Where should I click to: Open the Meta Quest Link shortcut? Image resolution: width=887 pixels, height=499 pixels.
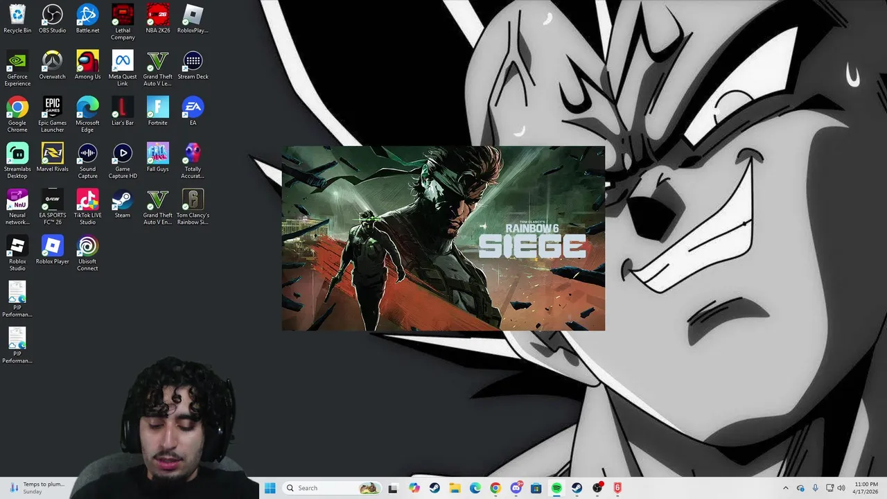pyautogui.click(x=123, y=69)
